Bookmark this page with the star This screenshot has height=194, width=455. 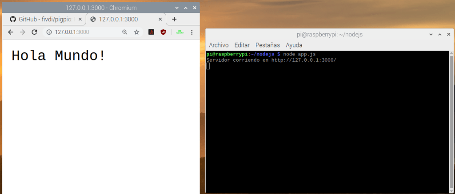[x=136, y=32]
